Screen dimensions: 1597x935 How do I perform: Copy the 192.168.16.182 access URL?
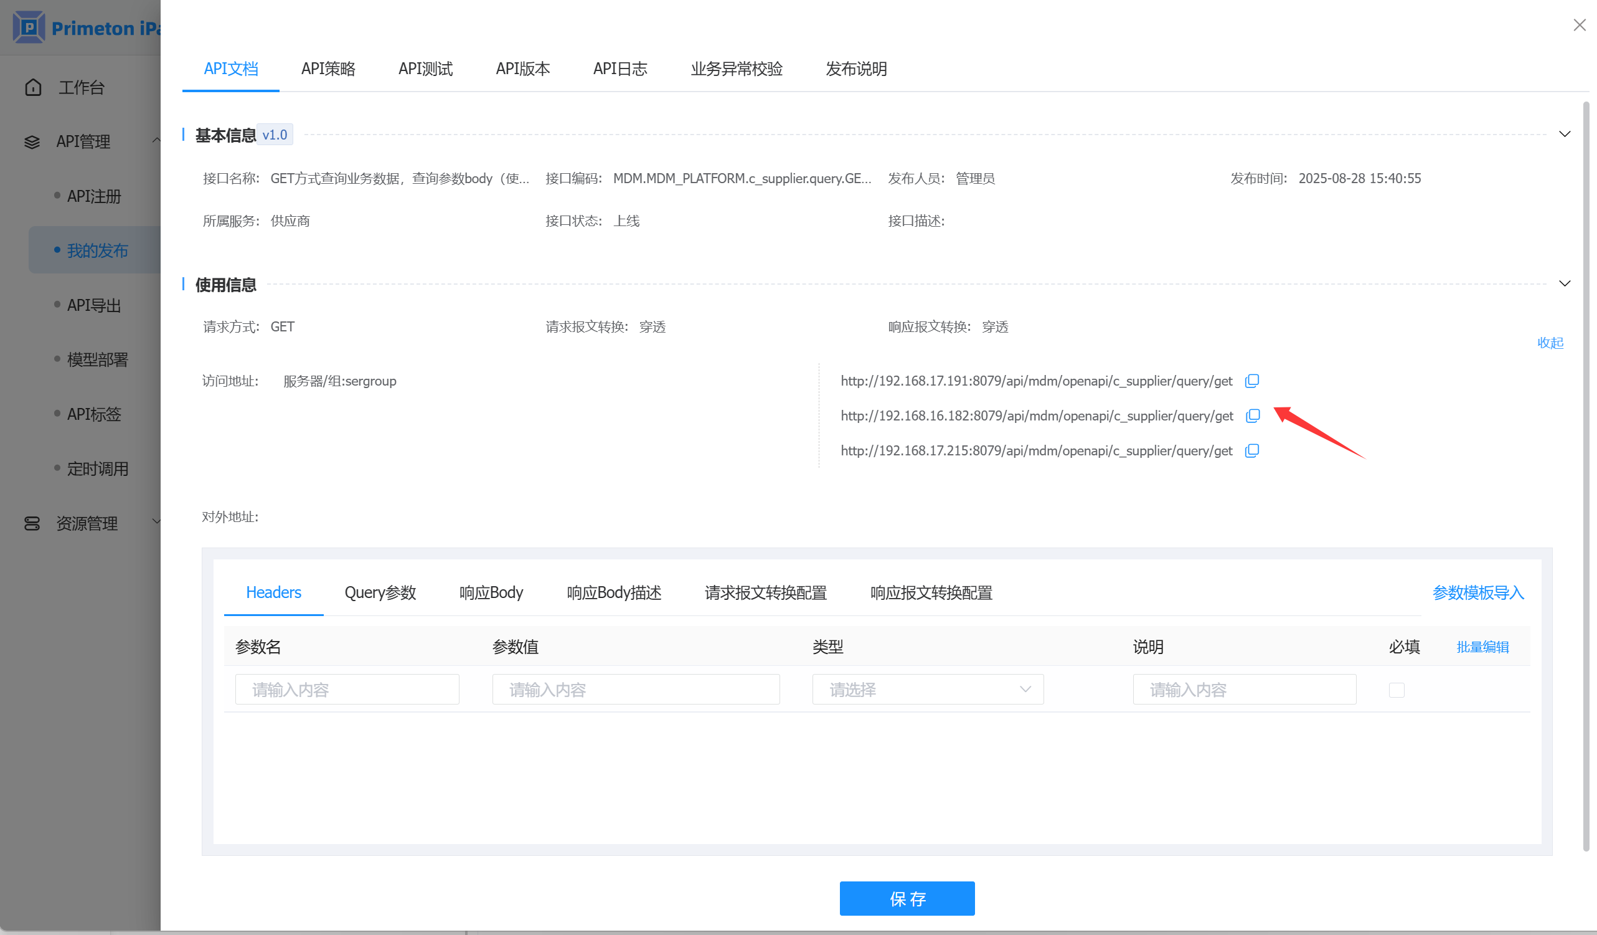coord(1252,416)
